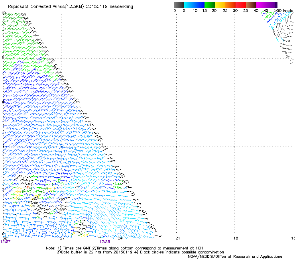Viewport: 295px width, 259px height.
Task: Click the '4' latitude axis label
Action: tap(3, 146)
